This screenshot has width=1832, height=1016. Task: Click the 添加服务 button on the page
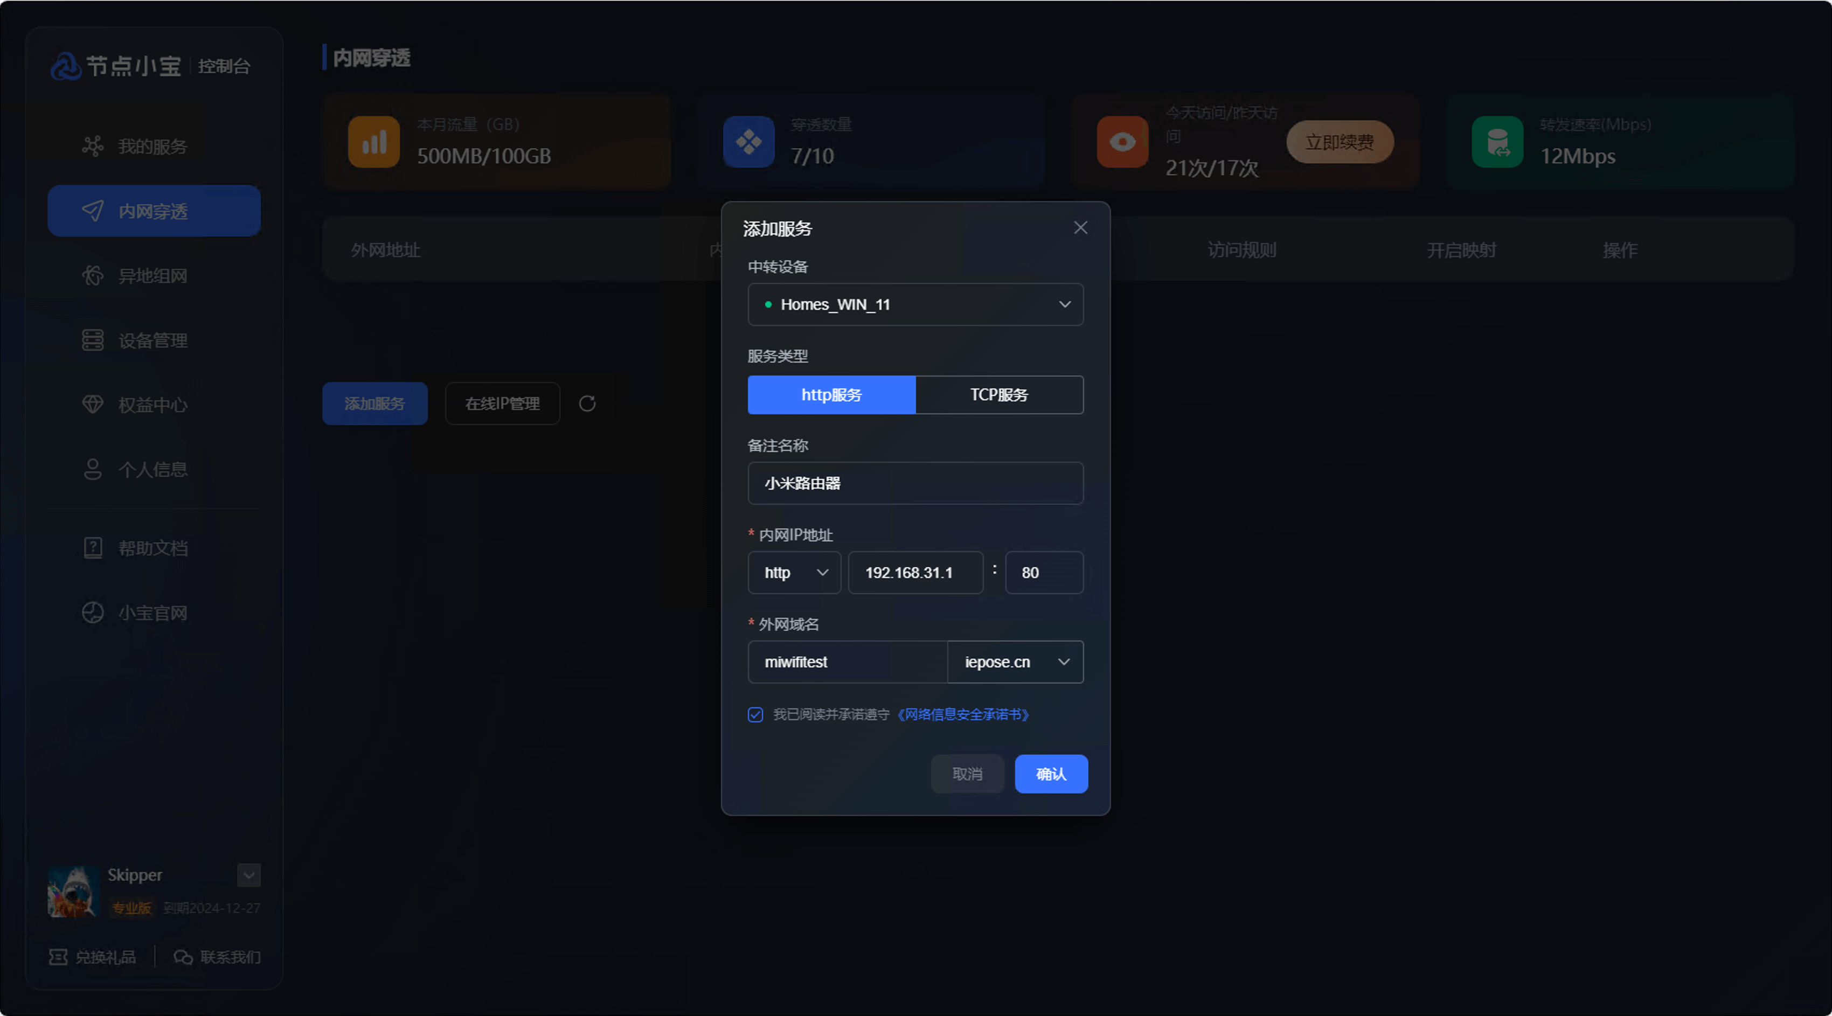[375, 404]
